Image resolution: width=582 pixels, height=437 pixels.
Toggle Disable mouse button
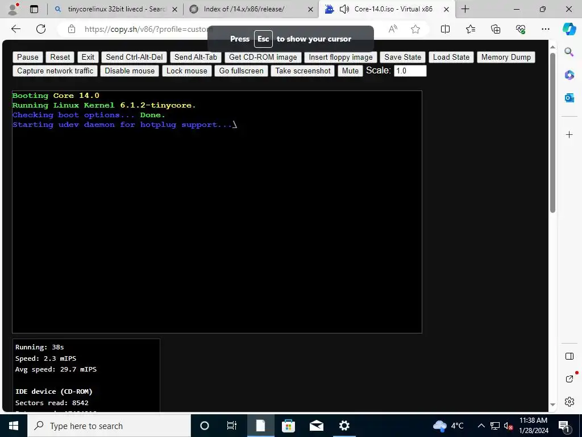(x=130, y=71)
